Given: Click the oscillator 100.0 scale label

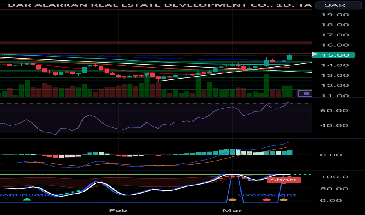Looking at the screenshot, I should [x=334, y=177].
